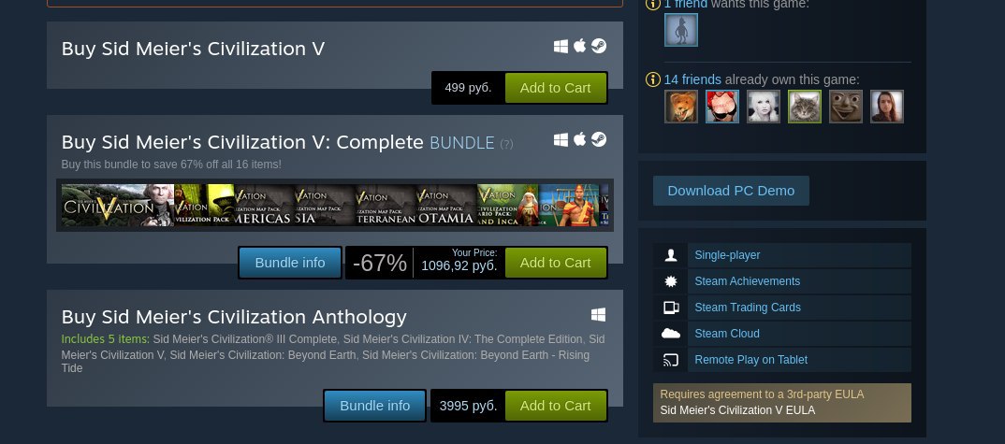Viewport: 1005px width, 444px height.
Task: Open the 14 friends link
Action: click(692, 79)
